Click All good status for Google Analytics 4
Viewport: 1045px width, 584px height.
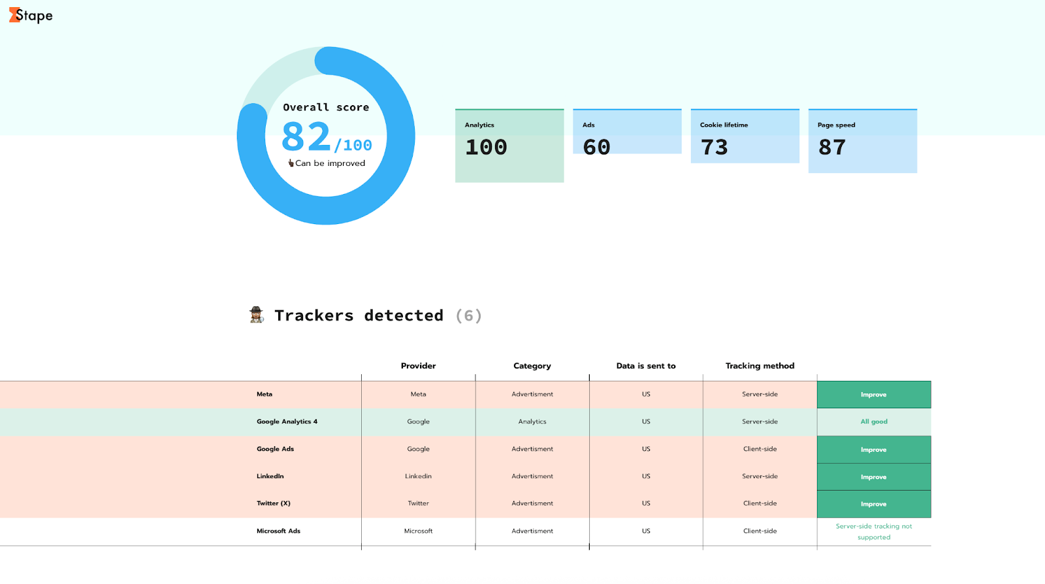[874, 421]
